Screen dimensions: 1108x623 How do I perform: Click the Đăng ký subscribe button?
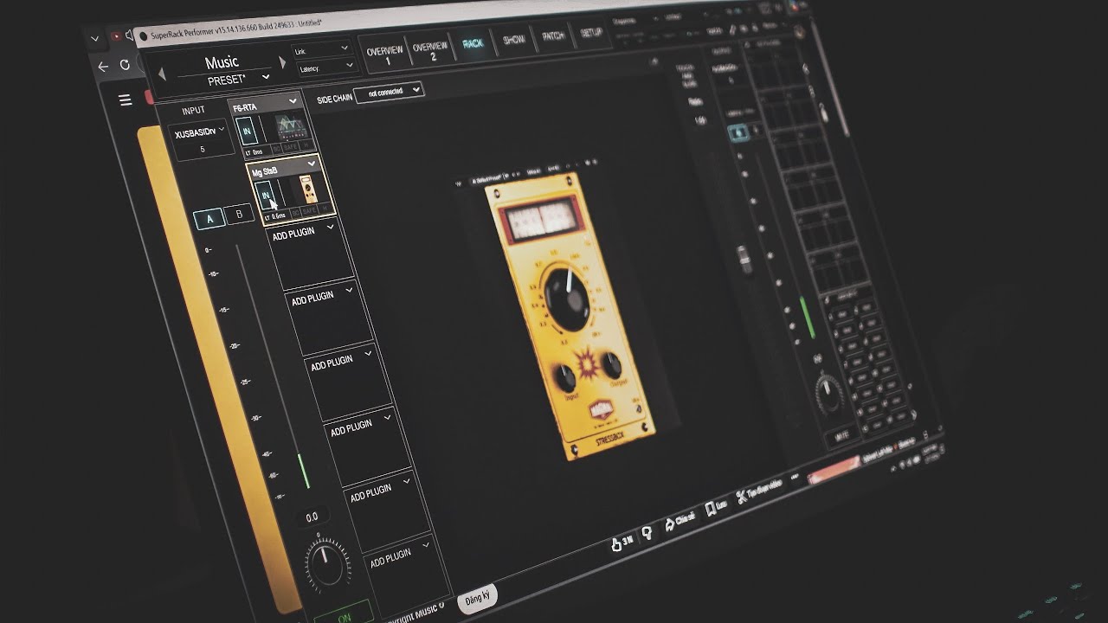click(x=477, y=597)
